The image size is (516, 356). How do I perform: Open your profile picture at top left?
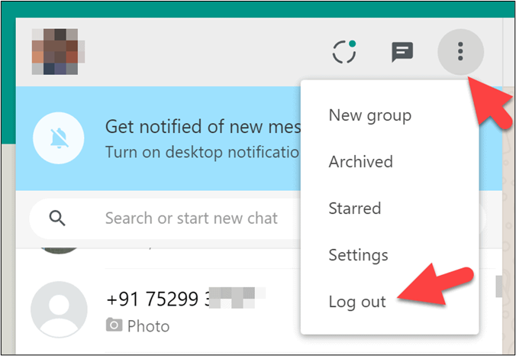pos(58,52)
